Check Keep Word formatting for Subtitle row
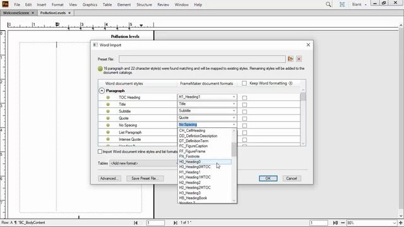 [x=244, y=112]
